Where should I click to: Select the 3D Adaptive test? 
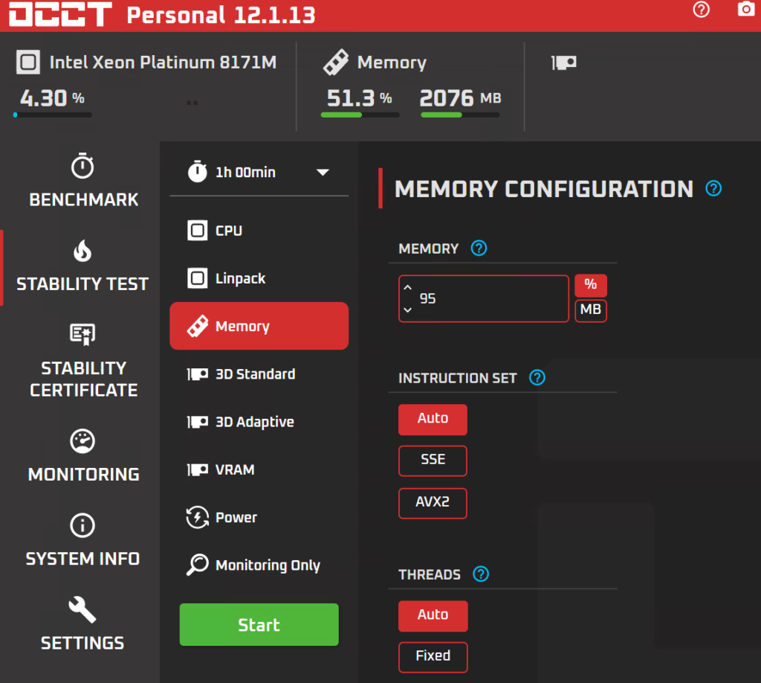[259, 422]
